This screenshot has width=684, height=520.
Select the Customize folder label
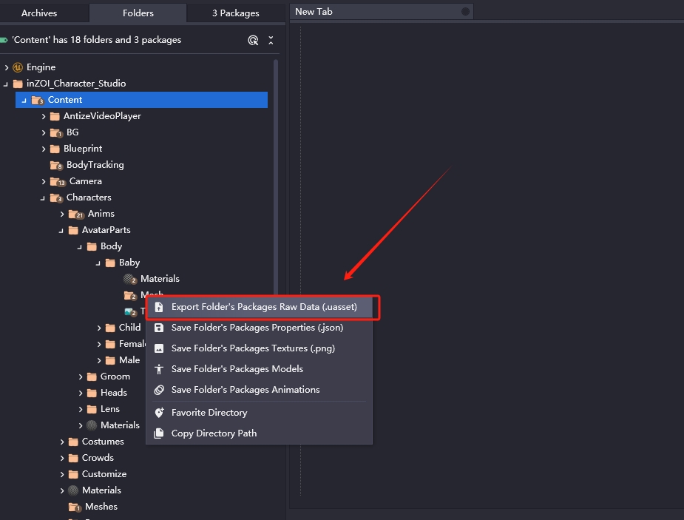pyautogui.click(x=104, y=473)
